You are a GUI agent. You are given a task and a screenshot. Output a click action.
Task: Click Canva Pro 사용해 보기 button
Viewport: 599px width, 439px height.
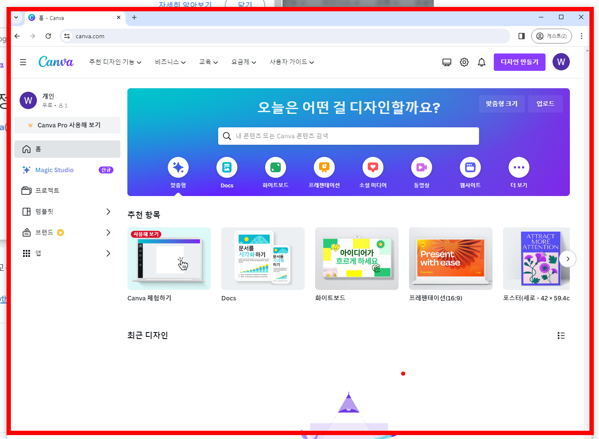(67, 125)
